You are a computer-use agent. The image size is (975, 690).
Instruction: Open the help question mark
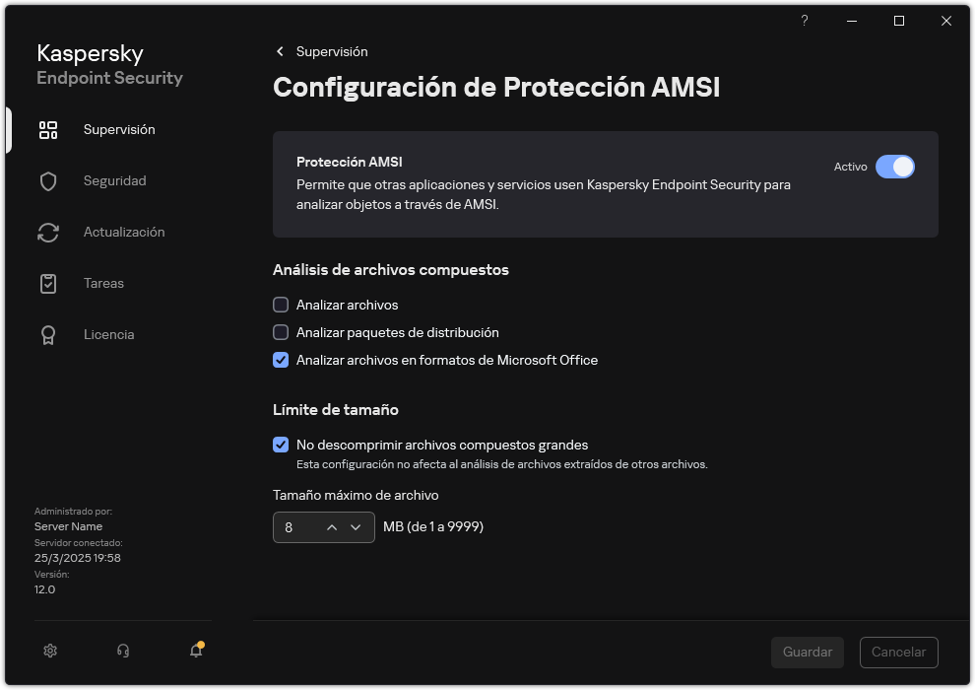(804, 21)
